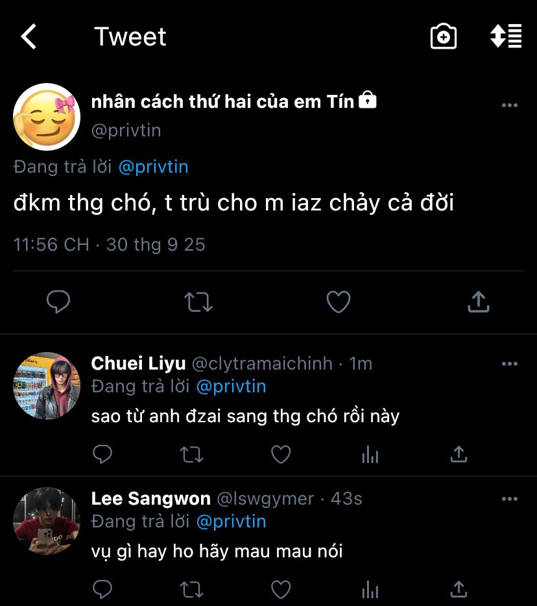The height and width of the screenshot is (606, 537).
Task: Share Chuei Liyu's reply
Action: coord(459,455)
